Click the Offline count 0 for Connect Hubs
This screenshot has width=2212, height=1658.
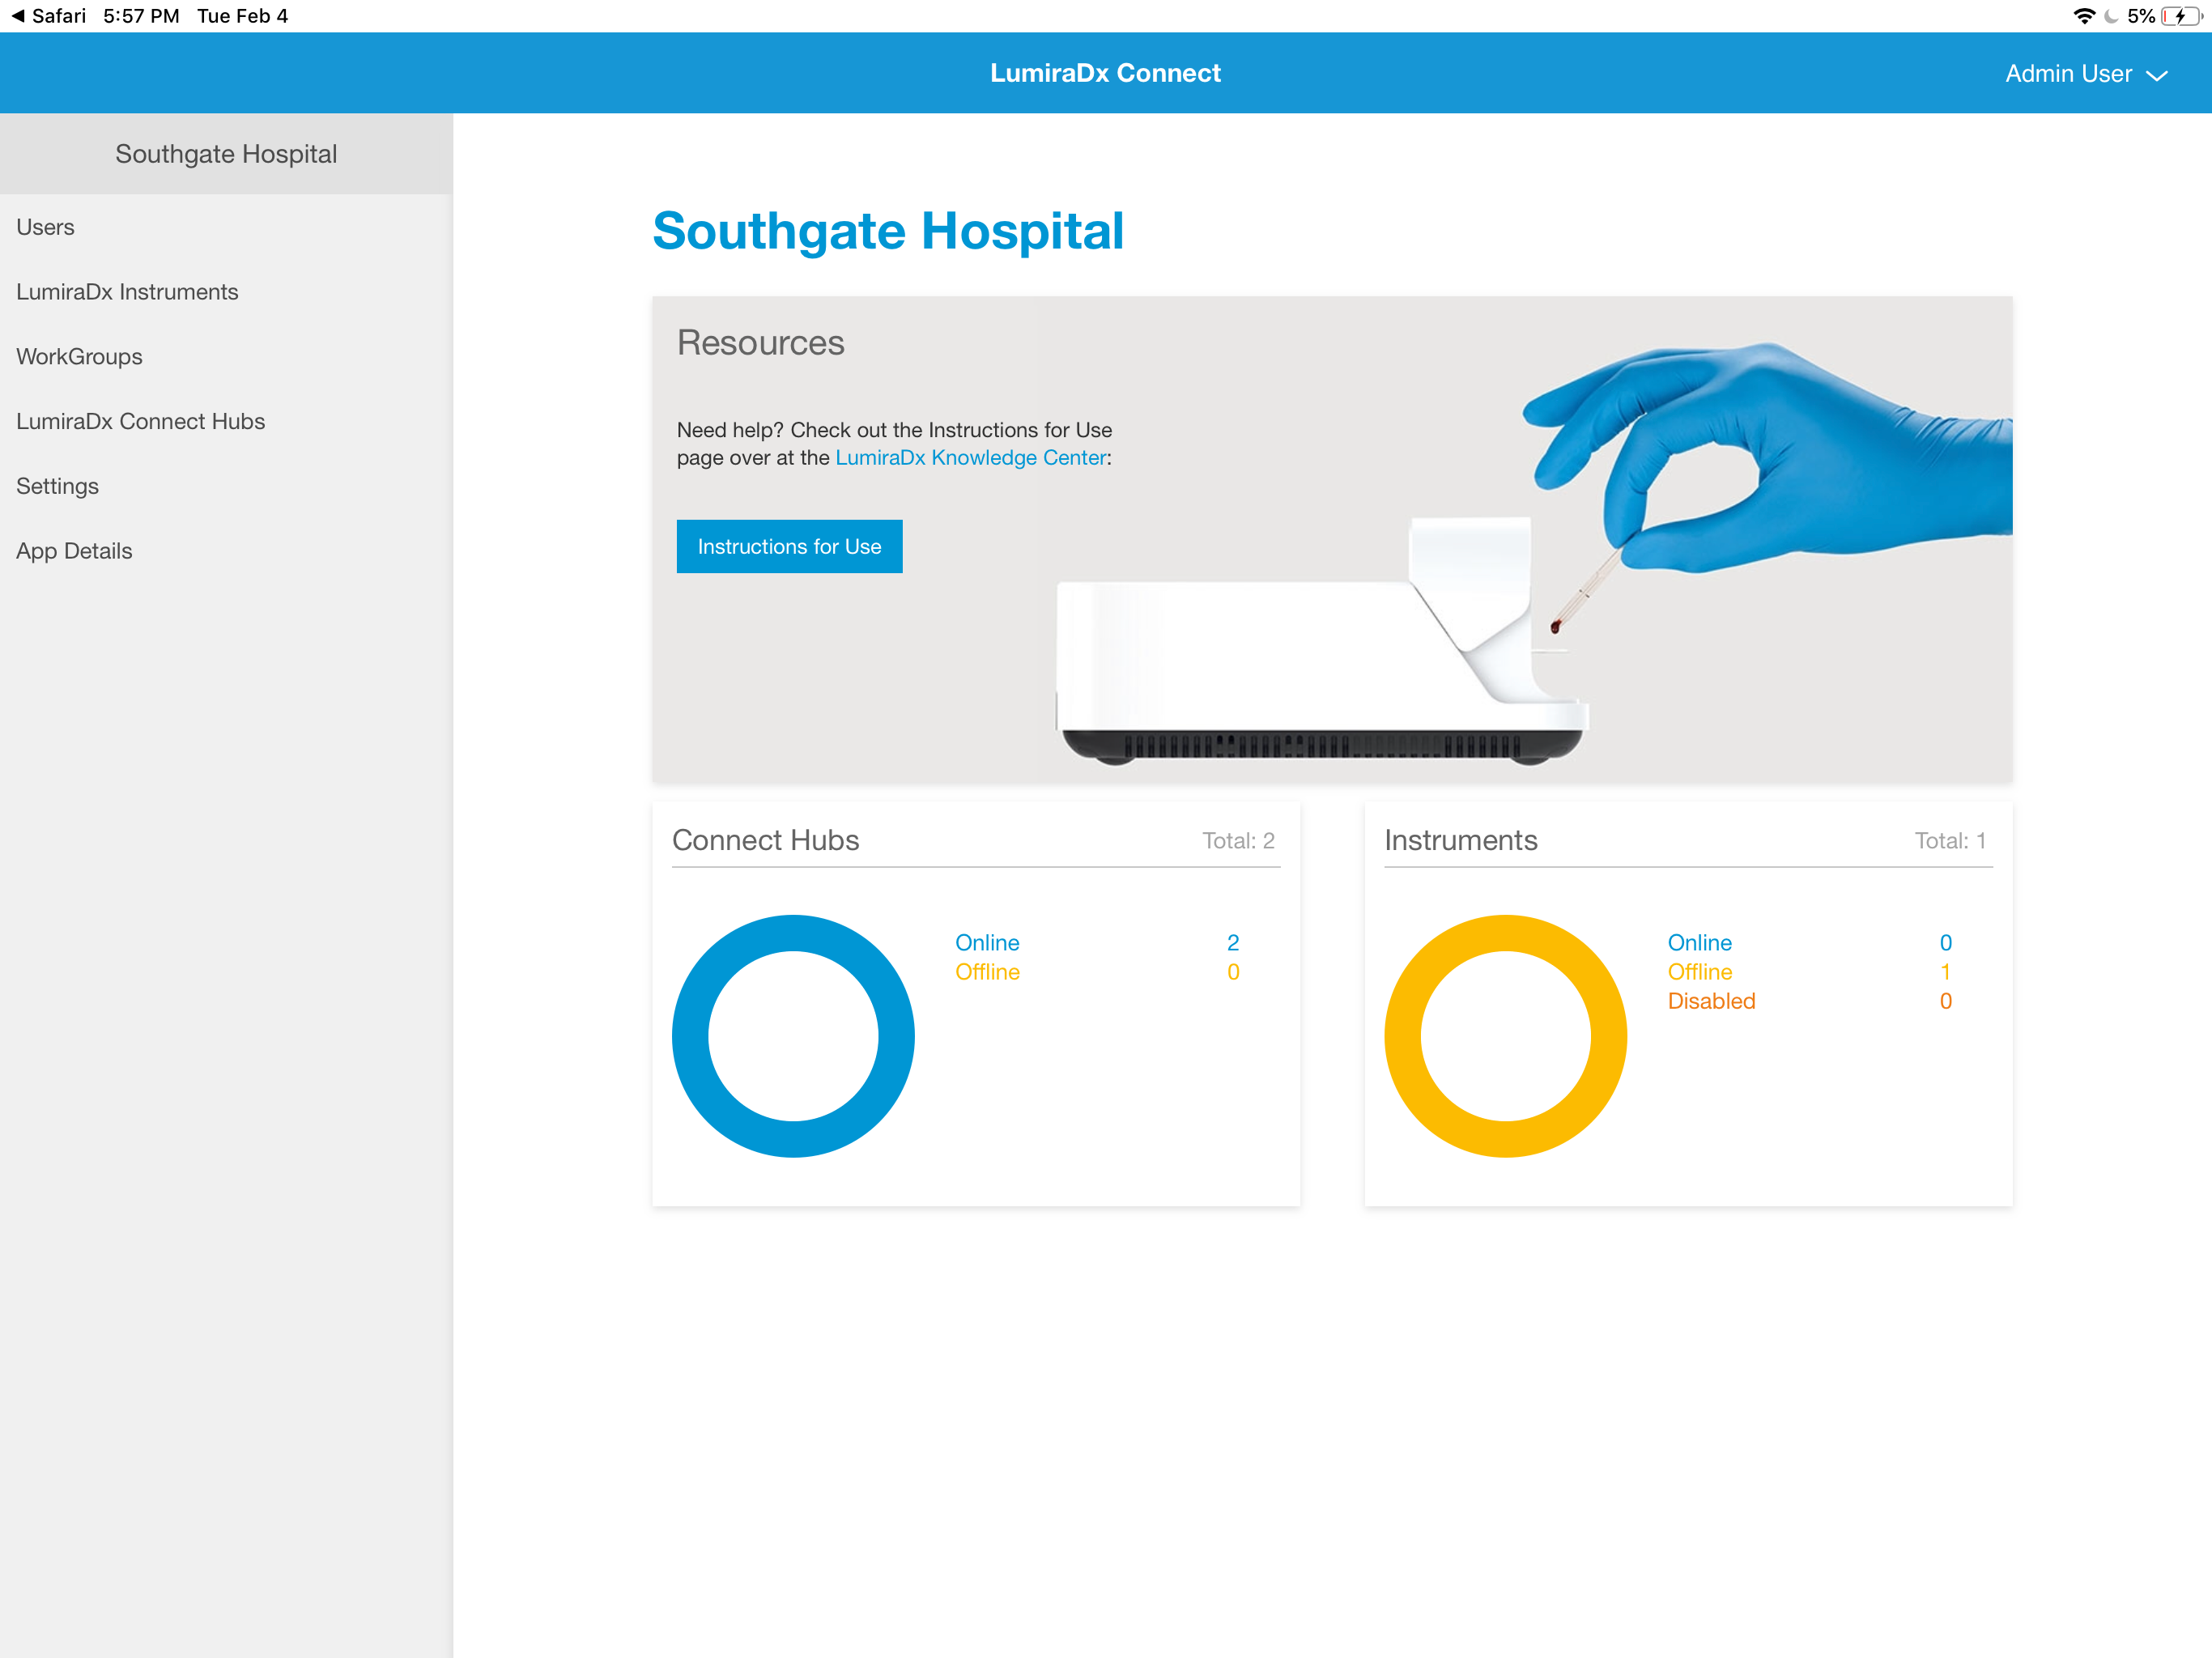tap(1233, 972)
